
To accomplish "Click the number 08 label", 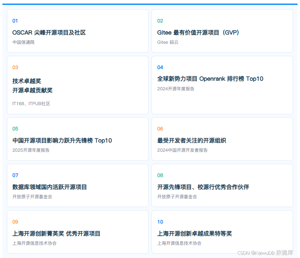I will tap(160, 175).
